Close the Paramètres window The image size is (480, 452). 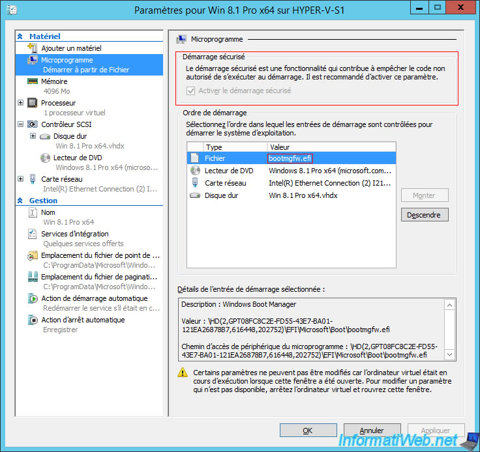pos(460,7)
